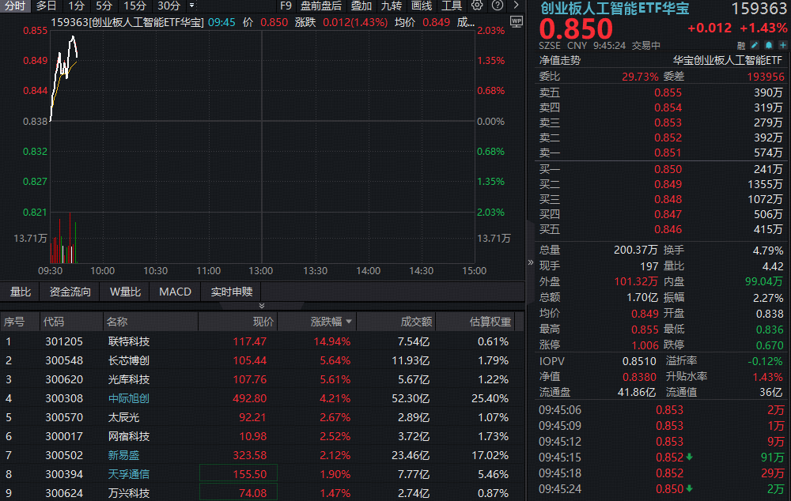791x501 pixels.
Task: Click the WP mini-window icon above the chart
Action: pyautogui.click(x=517, y=23)
